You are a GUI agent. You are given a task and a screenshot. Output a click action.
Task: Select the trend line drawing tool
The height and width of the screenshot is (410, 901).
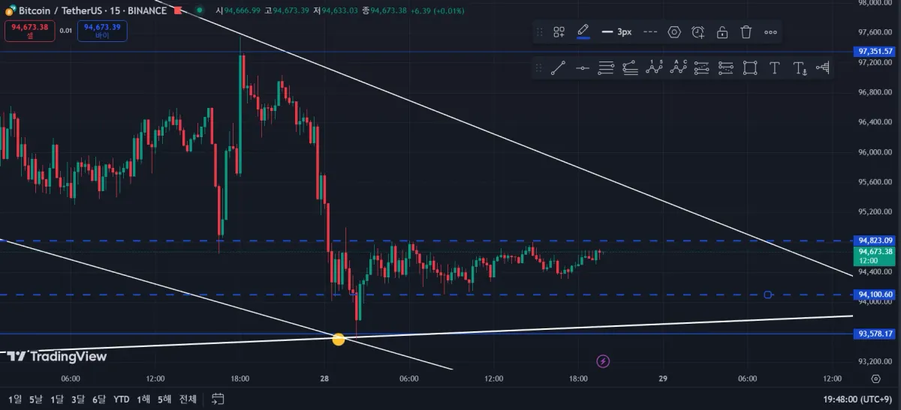pyautogui.click(x=558, y=68)
